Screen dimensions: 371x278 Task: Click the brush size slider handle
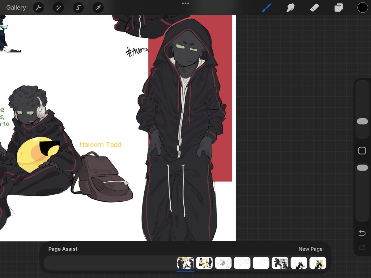click(x=362, y=121)
